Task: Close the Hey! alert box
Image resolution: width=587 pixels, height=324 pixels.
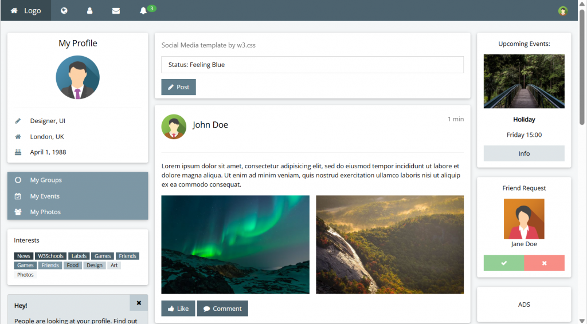Action: pyautogui.click(x=139, y=303)
